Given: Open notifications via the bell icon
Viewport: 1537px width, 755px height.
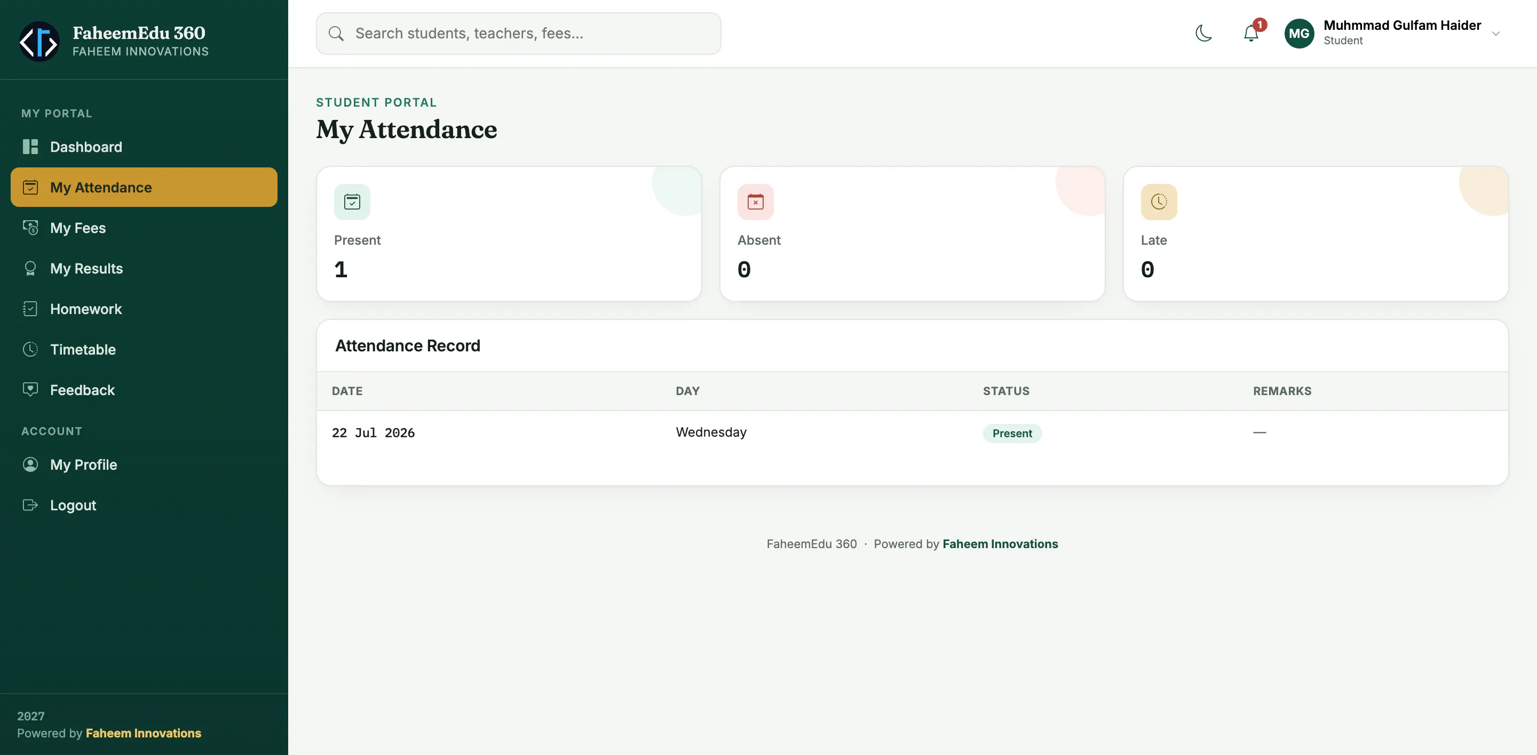Looking at the screenshot, I should coord(1250,34).
